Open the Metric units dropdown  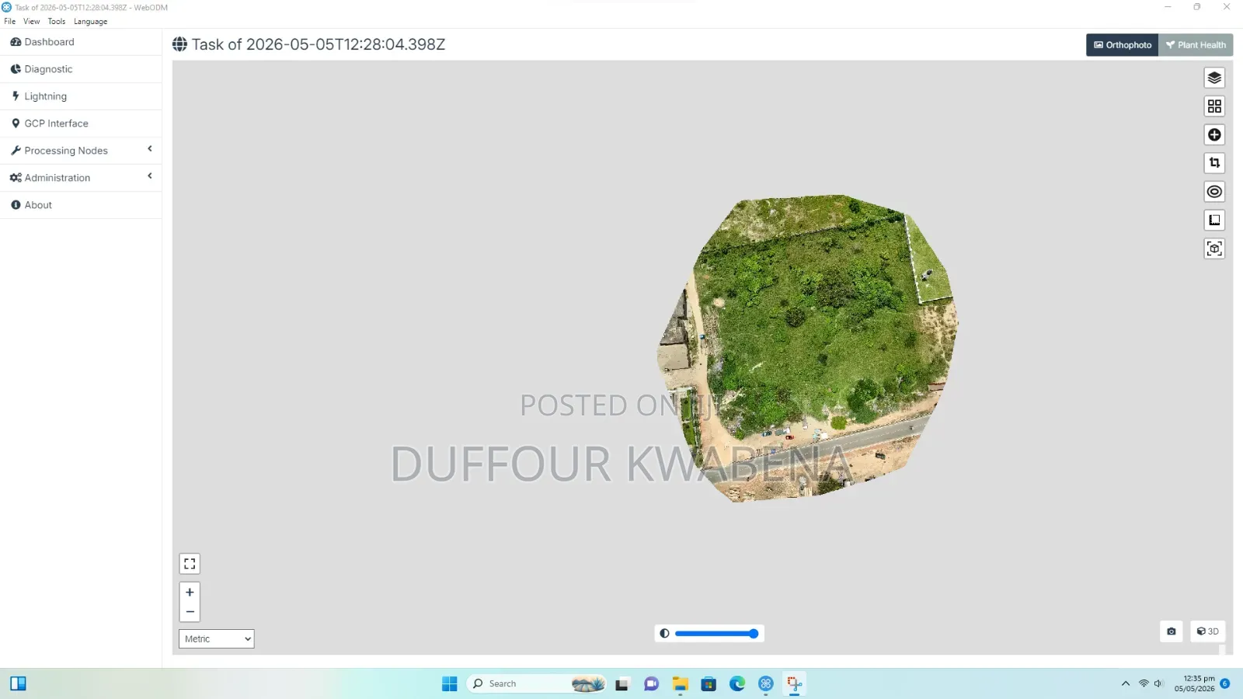pyautogui.click(x=217, y=638)
